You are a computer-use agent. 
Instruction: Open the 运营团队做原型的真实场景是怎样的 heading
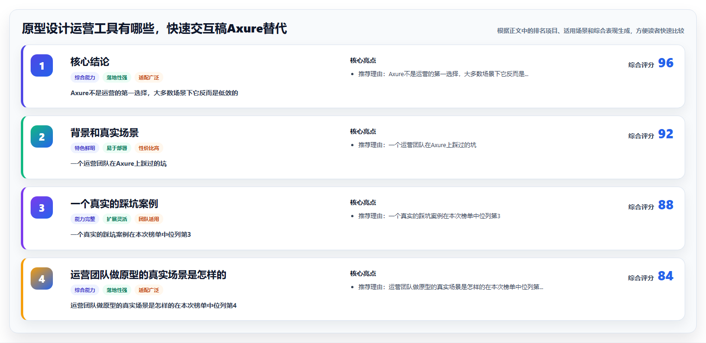click(148, 275)
